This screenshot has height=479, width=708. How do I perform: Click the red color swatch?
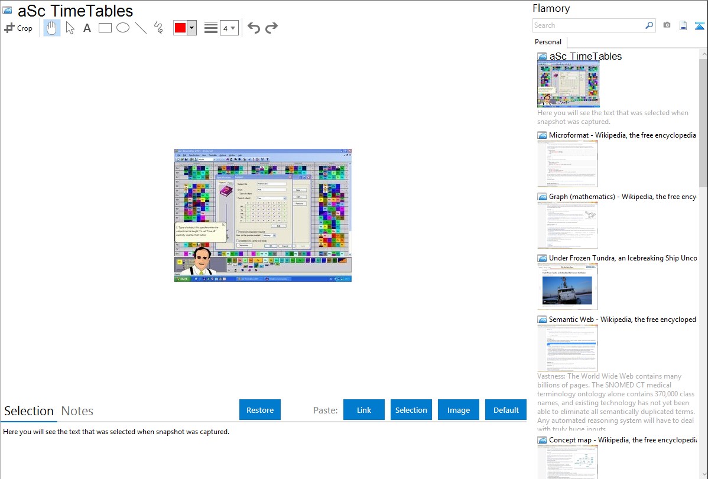pyautogui.click(x=180, y=28)
